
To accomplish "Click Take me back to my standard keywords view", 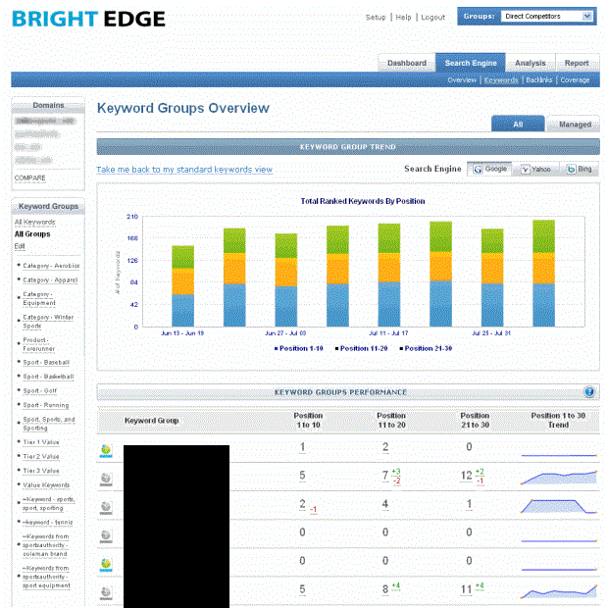I will (184, 170).
